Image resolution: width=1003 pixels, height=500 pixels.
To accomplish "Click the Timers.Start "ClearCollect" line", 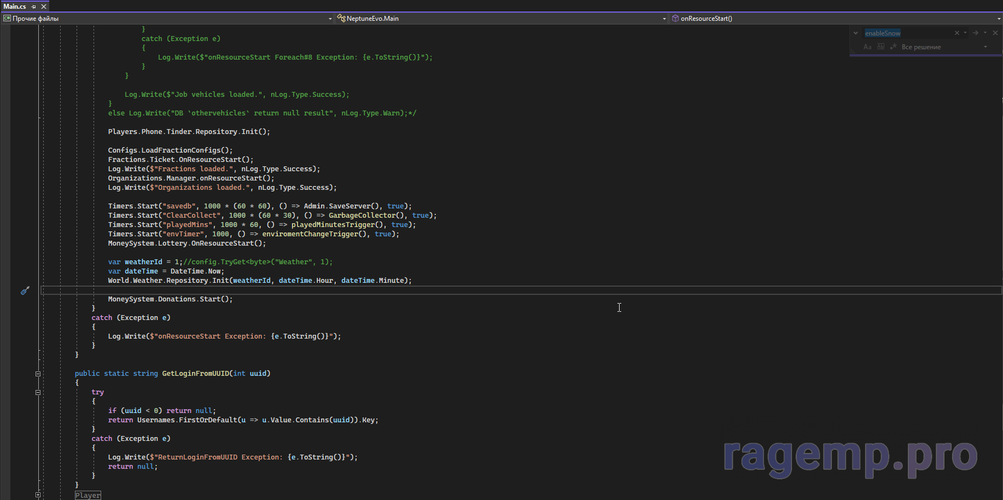I will click(x=272, y=216).
